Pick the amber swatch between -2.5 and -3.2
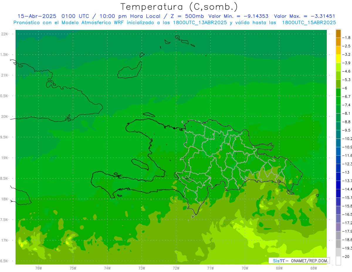Image resolution: width=352 pixels, height=272 pixels. tap(338, 50)
